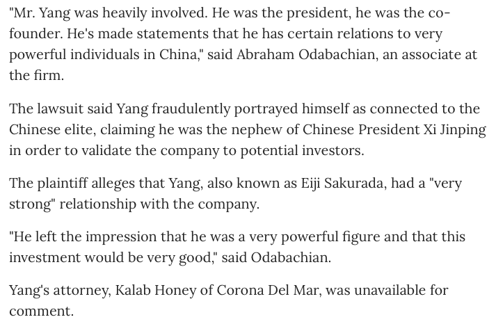
Task: Click the word "strong" in quoted phrase
Action: point(30,204)
